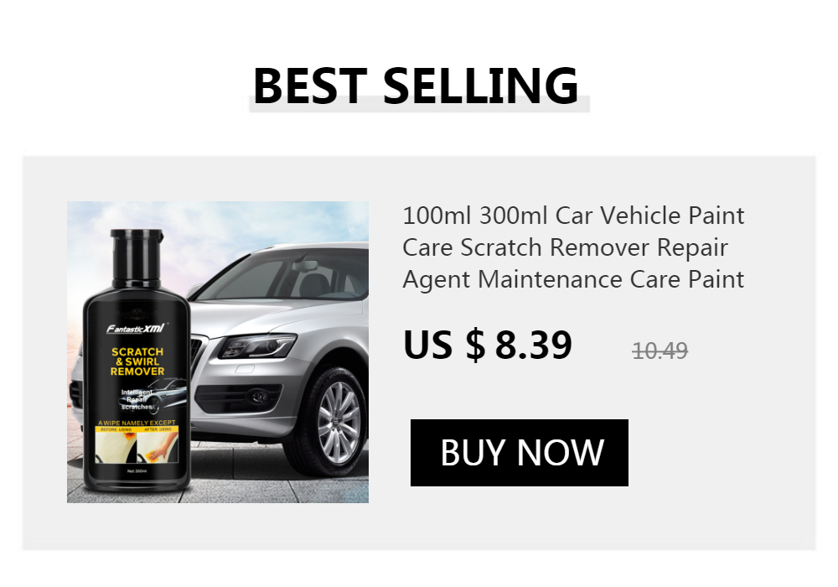Click the "100ml 300ml Car Vehicle Paint" line
This screenshot has width=838, height=587.
[573, 216]
